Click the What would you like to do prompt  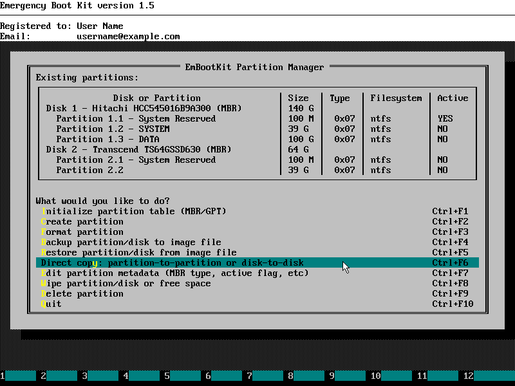(103, 201)
